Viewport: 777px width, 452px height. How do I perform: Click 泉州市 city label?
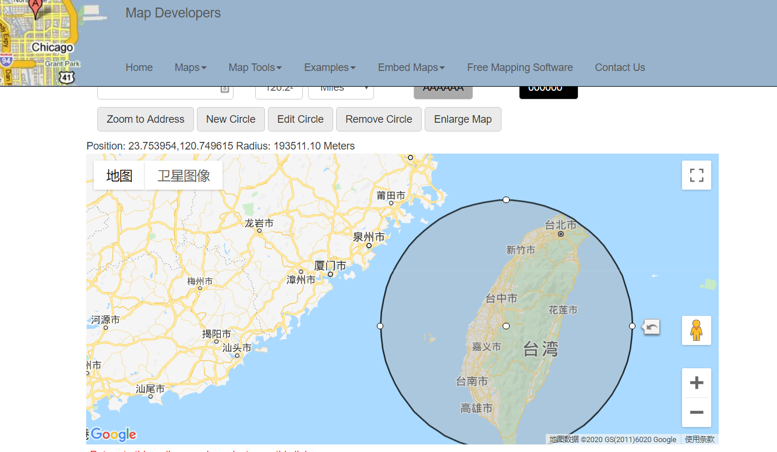tap(369, 237)
